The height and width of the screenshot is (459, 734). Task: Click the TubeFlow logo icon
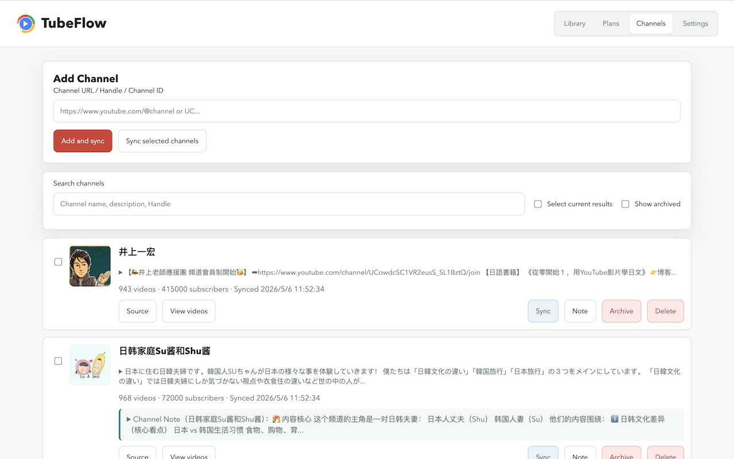pos(26,24)
